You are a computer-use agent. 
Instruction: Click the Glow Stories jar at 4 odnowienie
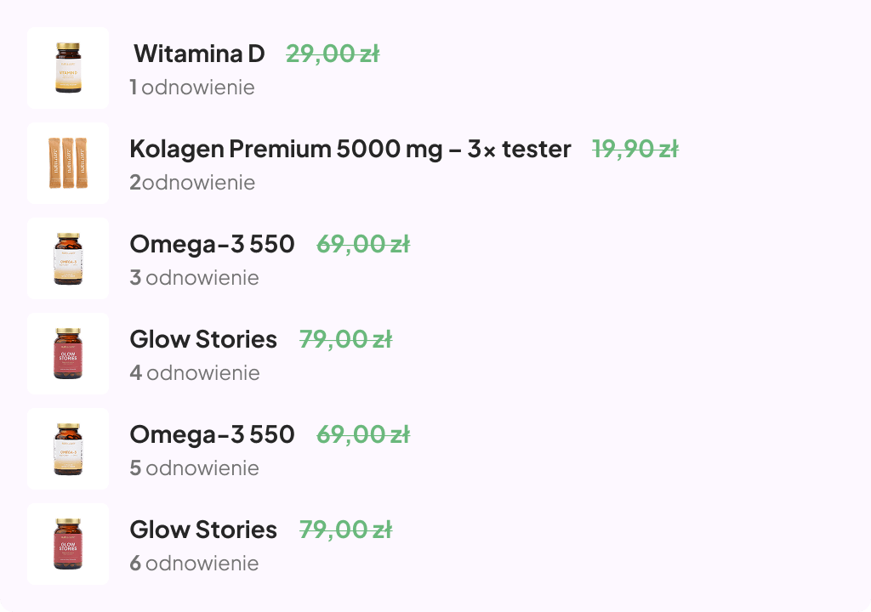(x=68, y=354)
